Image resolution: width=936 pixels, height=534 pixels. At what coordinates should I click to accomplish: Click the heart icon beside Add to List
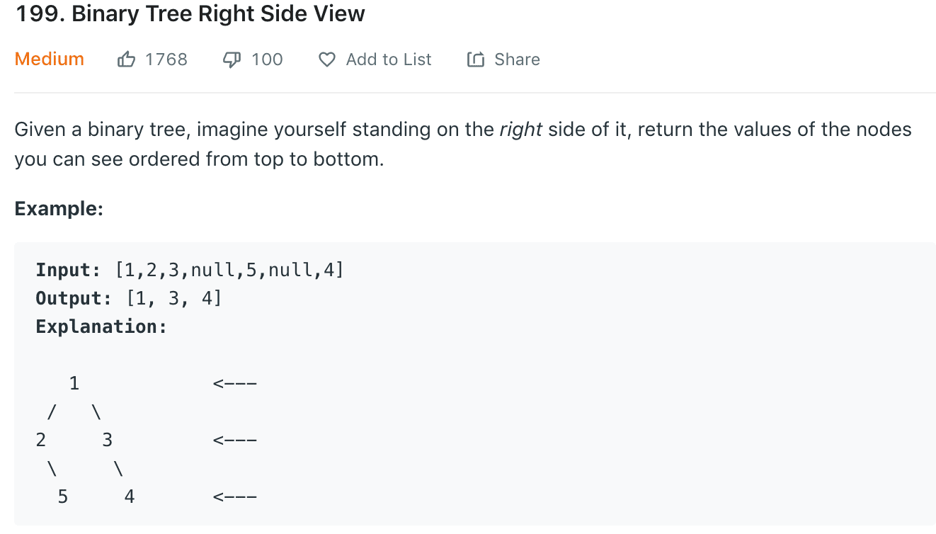point(326,59)
